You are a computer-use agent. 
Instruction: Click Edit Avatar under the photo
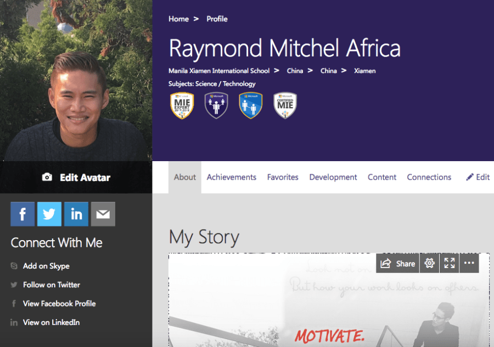coord(76,178)
